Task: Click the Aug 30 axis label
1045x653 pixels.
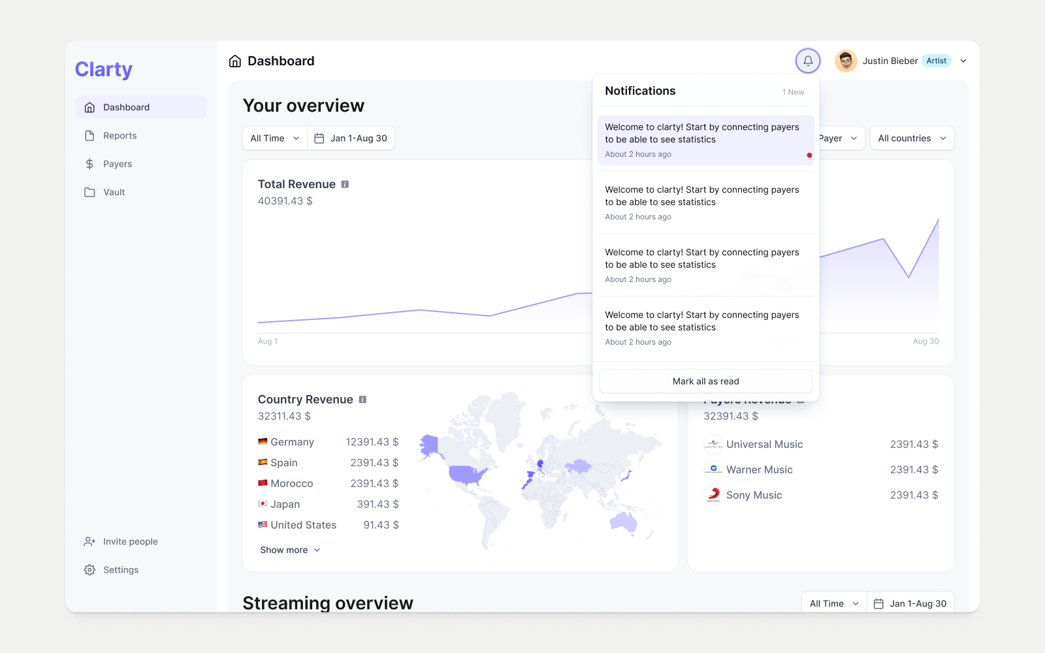Action: click(926, 342)
